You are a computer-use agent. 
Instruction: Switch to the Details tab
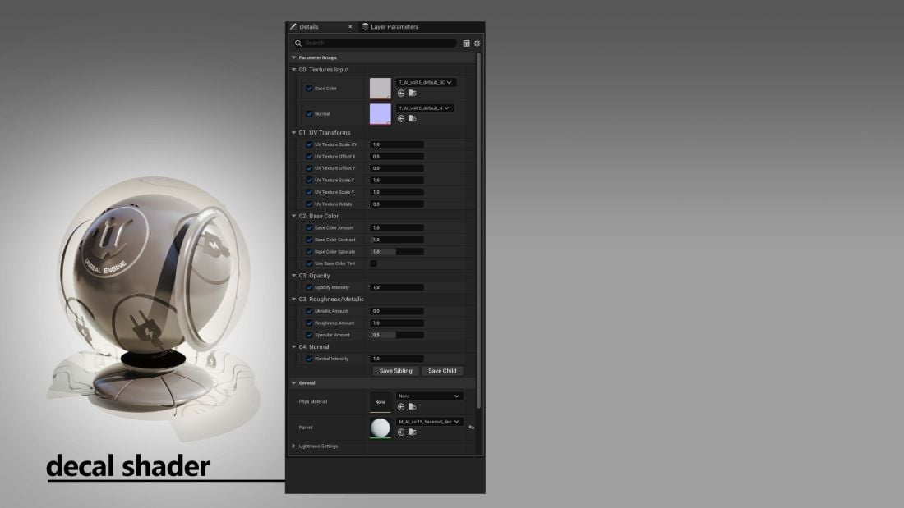(309, 26)
